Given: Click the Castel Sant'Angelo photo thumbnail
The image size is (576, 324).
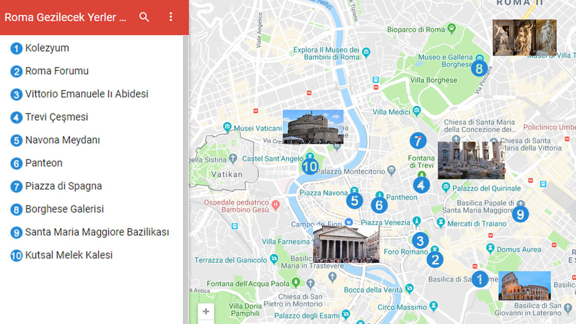Looking at the screenshot, I should click(313, 126).
